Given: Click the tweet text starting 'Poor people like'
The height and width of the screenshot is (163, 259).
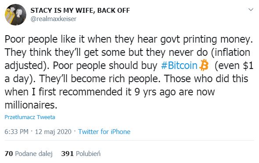Looking at the screenshot, I should coord(129,72).
